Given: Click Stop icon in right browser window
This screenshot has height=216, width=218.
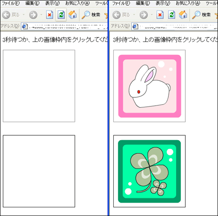Looking at the screenshot, I should pos(160,15).
